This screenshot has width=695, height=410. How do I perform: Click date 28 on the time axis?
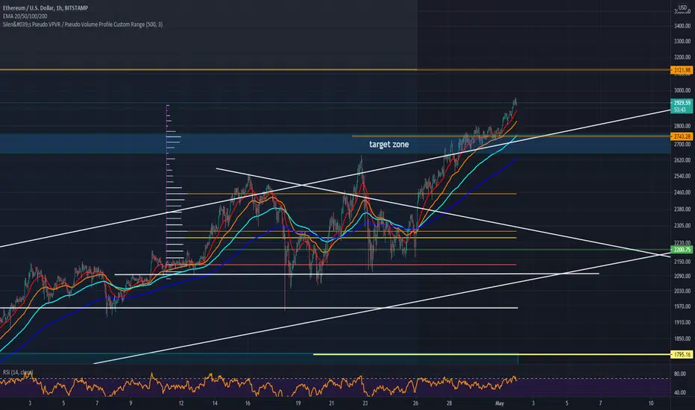449,403
